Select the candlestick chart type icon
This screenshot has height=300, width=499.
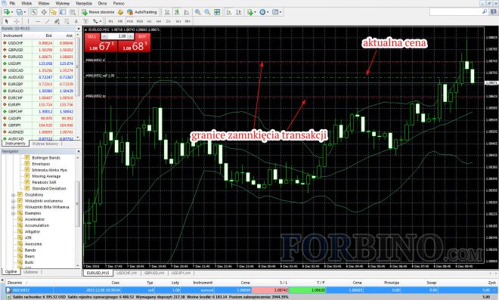tap(177, 12)
